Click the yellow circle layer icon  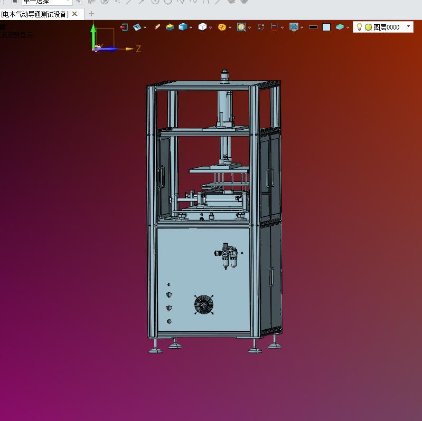pos(369,27)
